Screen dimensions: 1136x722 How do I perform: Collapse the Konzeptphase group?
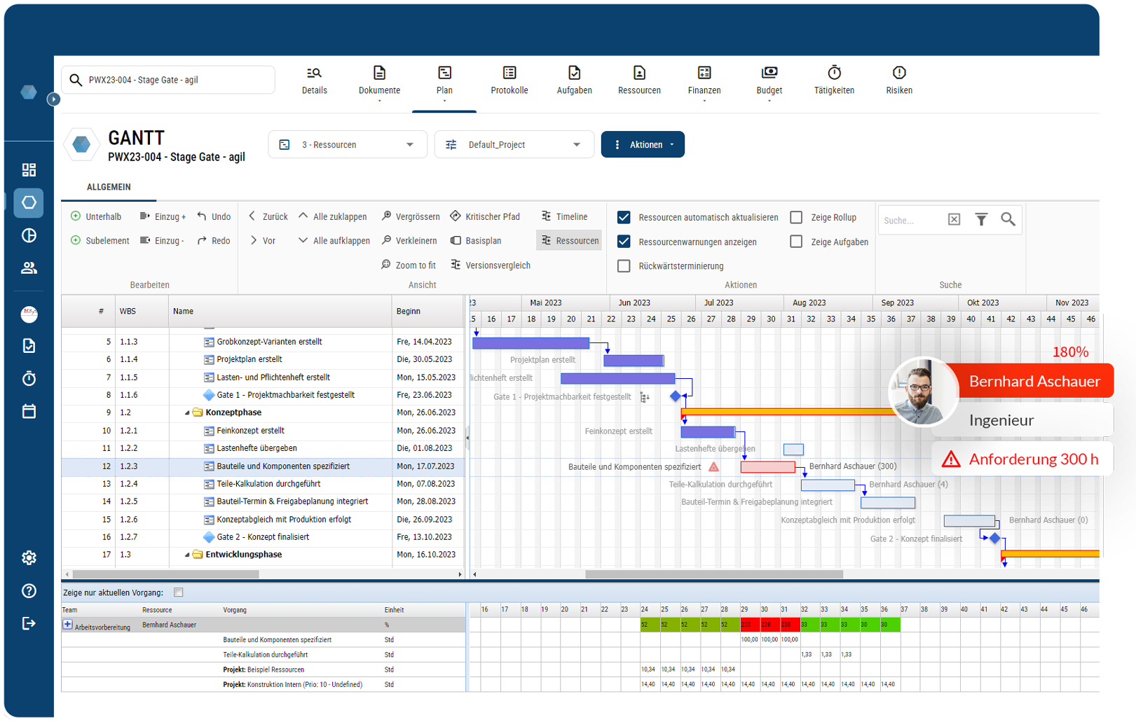(x=187, y=413)
